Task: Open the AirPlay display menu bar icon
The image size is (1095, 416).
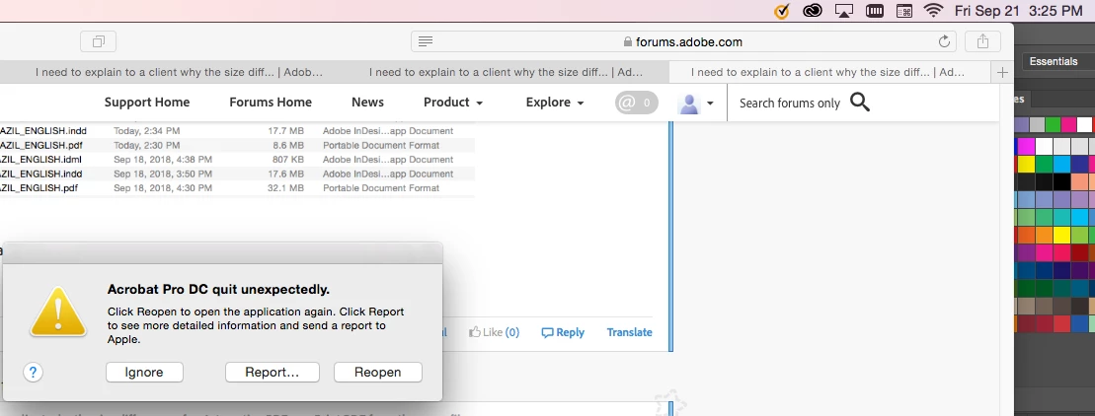Action: pos(844,11)
